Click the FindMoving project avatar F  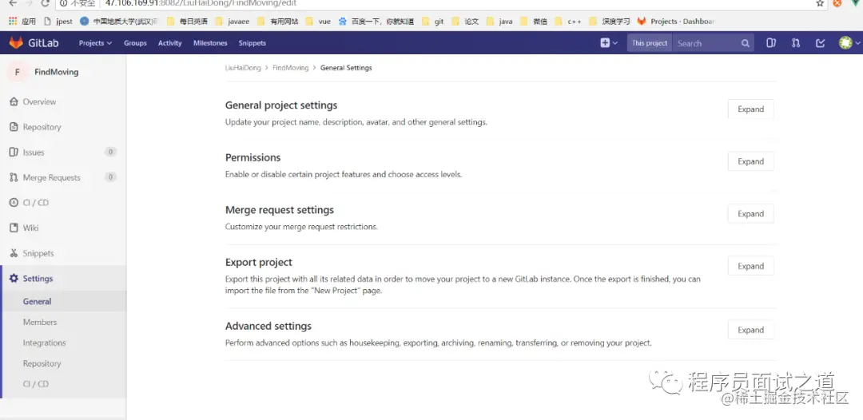17,72
